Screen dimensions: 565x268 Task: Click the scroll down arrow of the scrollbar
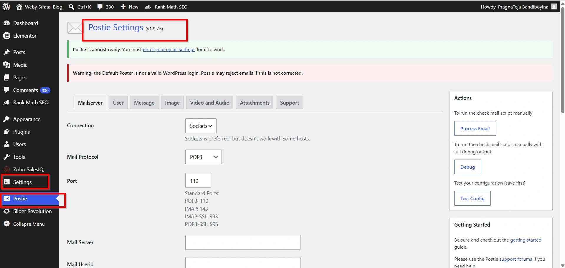tap(563, 265)
